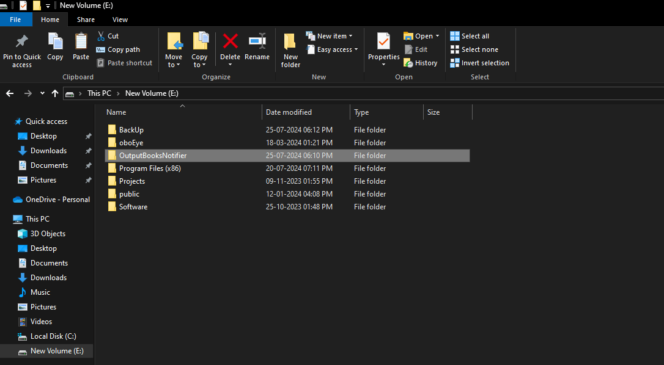Click Paste shortcut in Clipboard group

(125, 63)
